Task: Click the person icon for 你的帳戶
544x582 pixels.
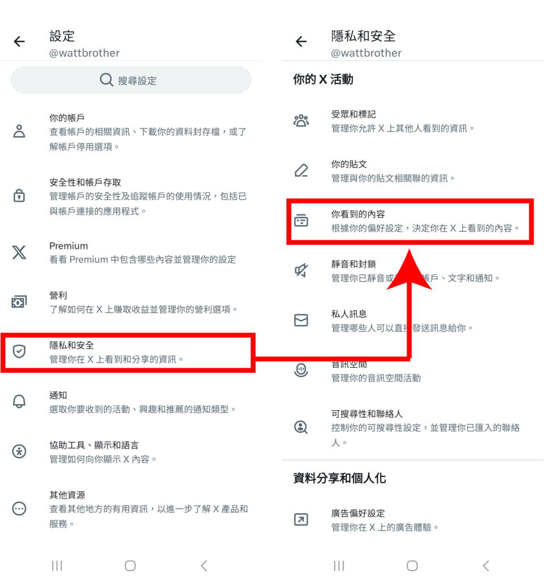Action: tap(19, 131)
